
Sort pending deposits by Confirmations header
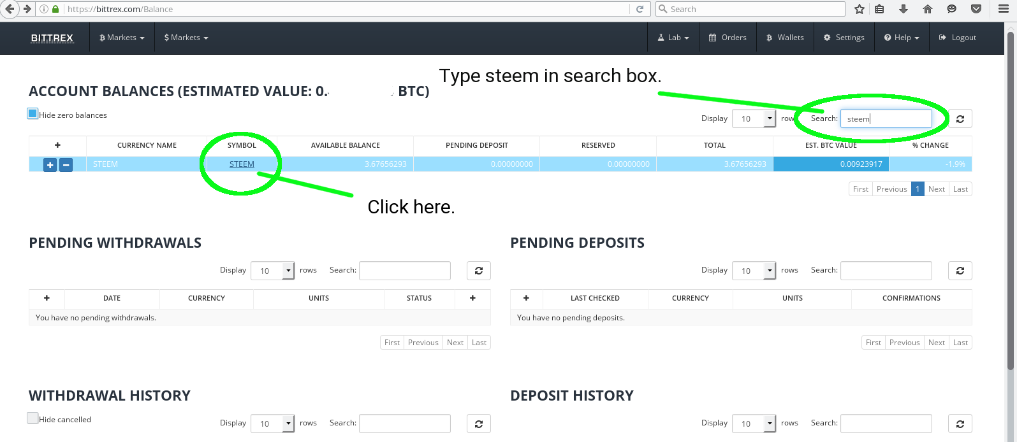[x=911, y=298]
